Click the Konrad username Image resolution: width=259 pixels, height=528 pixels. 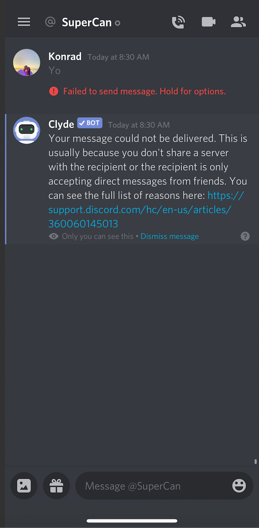tap(65, 56)
